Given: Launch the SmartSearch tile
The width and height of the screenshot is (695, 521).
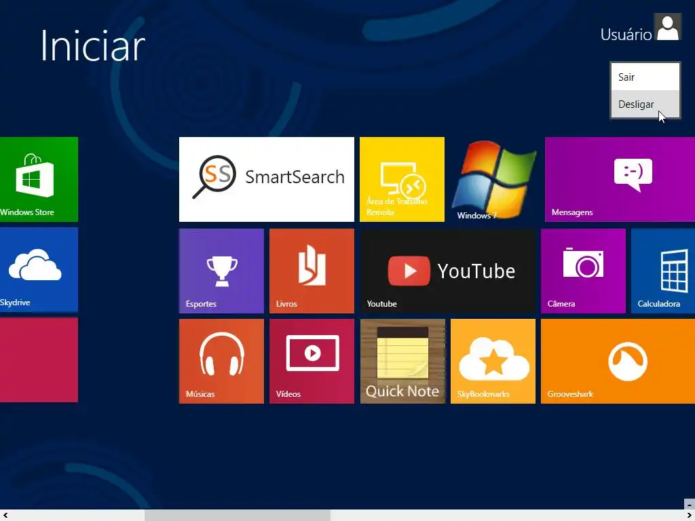Looking at the screenshot, I should (x=266, y=179).
